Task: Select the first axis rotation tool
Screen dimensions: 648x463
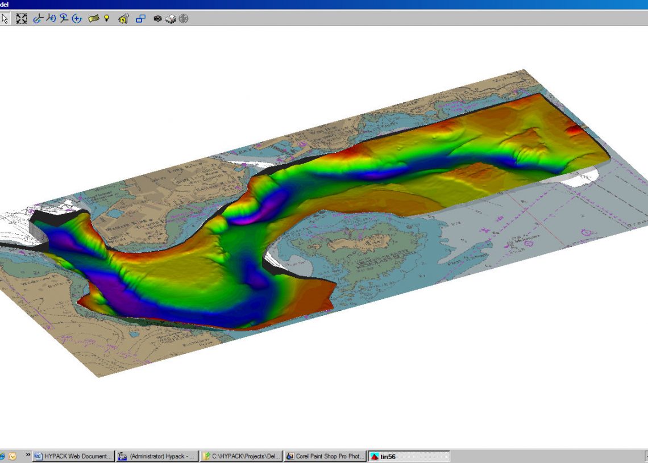Action: [38, 19]
